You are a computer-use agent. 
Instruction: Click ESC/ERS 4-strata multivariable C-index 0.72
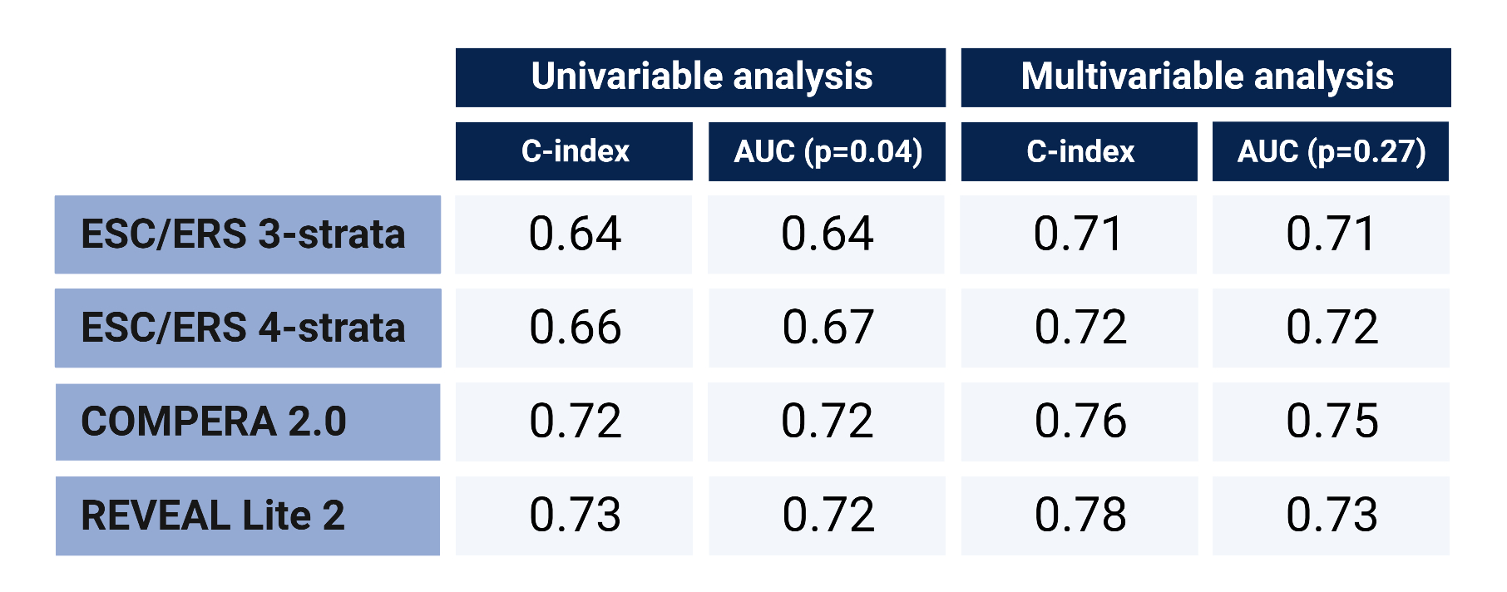[x=1080, y=328]
